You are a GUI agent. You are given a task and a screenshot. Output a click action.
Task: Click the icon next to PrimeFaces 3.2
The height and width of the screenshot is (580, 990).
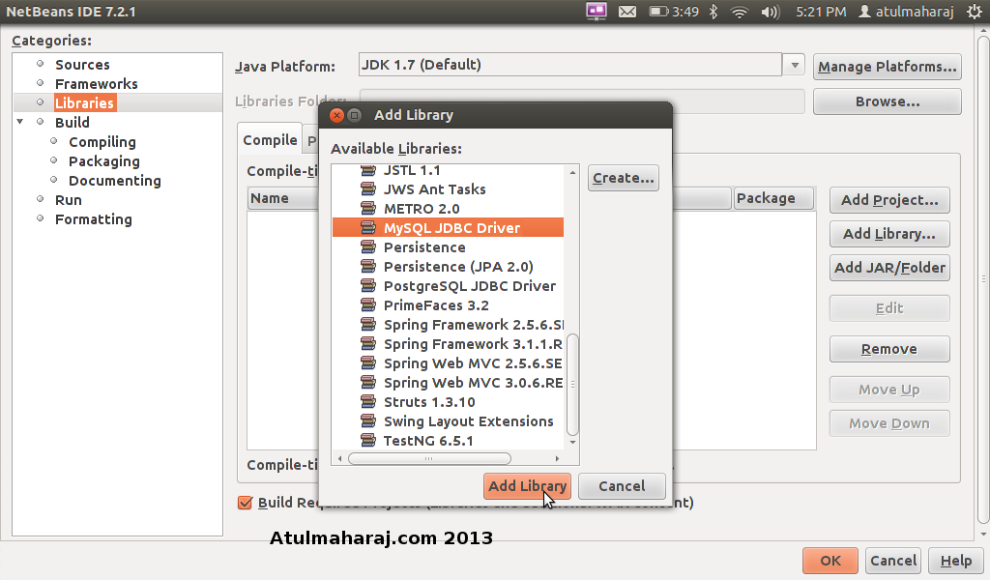point(368,305)
